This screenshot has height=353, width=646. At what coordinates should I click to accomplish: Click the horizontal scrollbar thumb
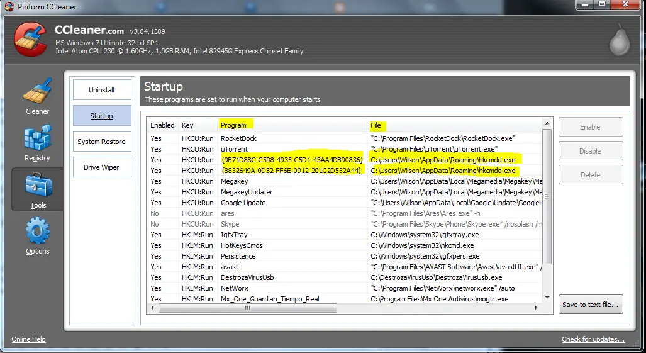click(248, 308)
